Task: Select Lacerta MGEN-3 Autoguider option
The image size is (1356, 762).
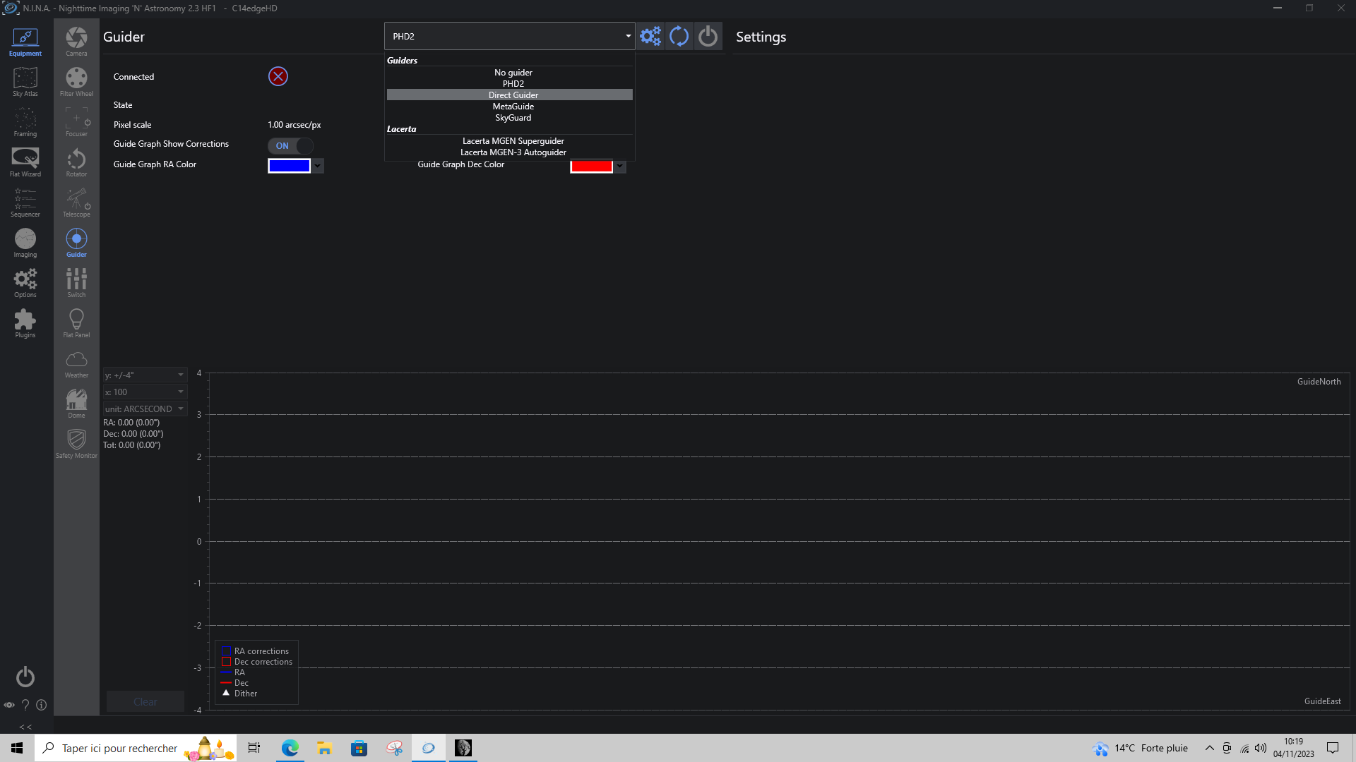Action: 513,152
